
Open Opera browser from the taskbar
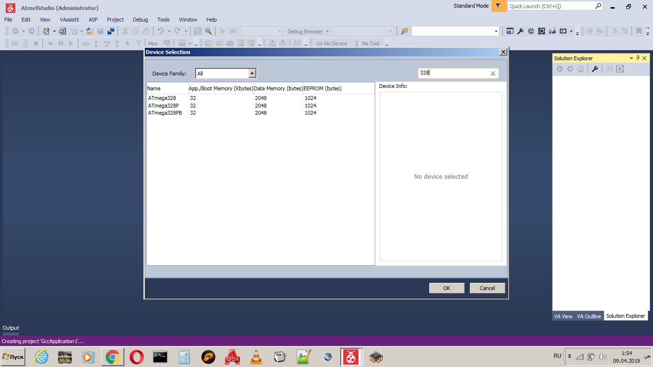click(136, 357)
